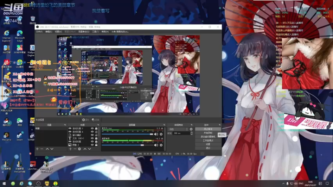Click the 开始录制 start recording button
The image size is (333, 187).
[x=208, y=133]
